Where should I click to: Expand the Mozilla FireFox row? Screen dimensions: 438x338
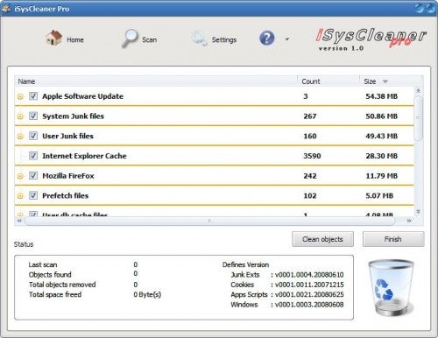[x=20, y=176]
